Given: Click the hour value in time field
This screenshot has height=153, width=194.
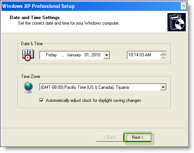Looking at the screenshot, I should tap(130, 55).
